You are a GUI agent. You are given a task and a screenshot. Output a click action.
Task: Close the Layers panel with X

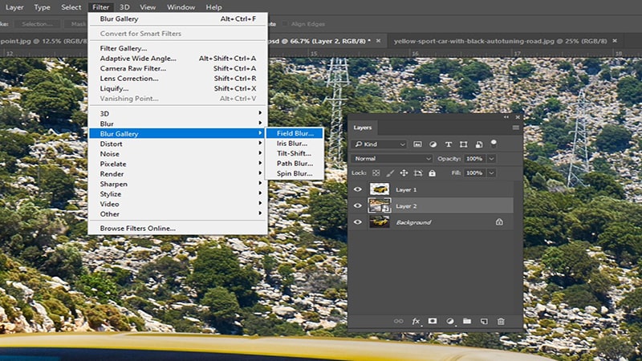tap(518, 117)
